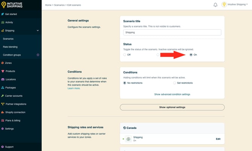This screenshot has width=252, height=151.
Task: Click the Carrier accounts key icon
Action: pos(3,96)
